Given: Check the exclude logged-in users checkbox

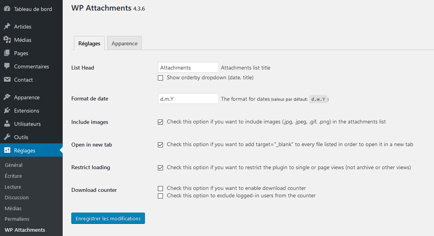Looking at the screenshot, I should [160, 196].
